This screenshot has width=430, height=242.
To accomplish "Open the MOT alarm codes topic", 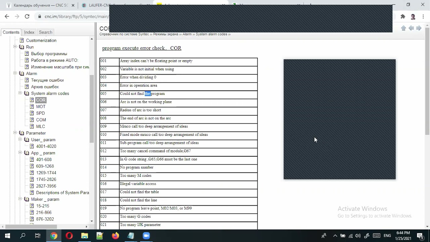I will 41,107.
